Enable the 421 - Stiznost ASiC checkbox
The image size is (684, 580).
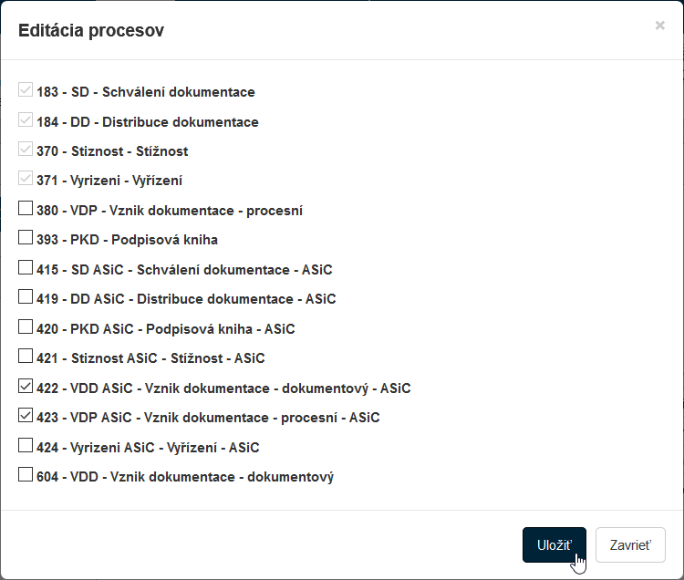pyautogui.click(x=26, y=357)
